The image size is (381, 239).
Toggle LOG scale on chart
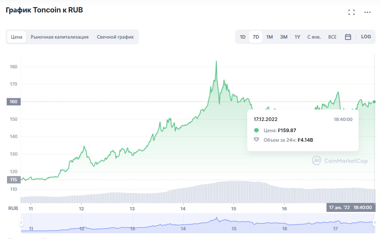(x=366, y=37)
